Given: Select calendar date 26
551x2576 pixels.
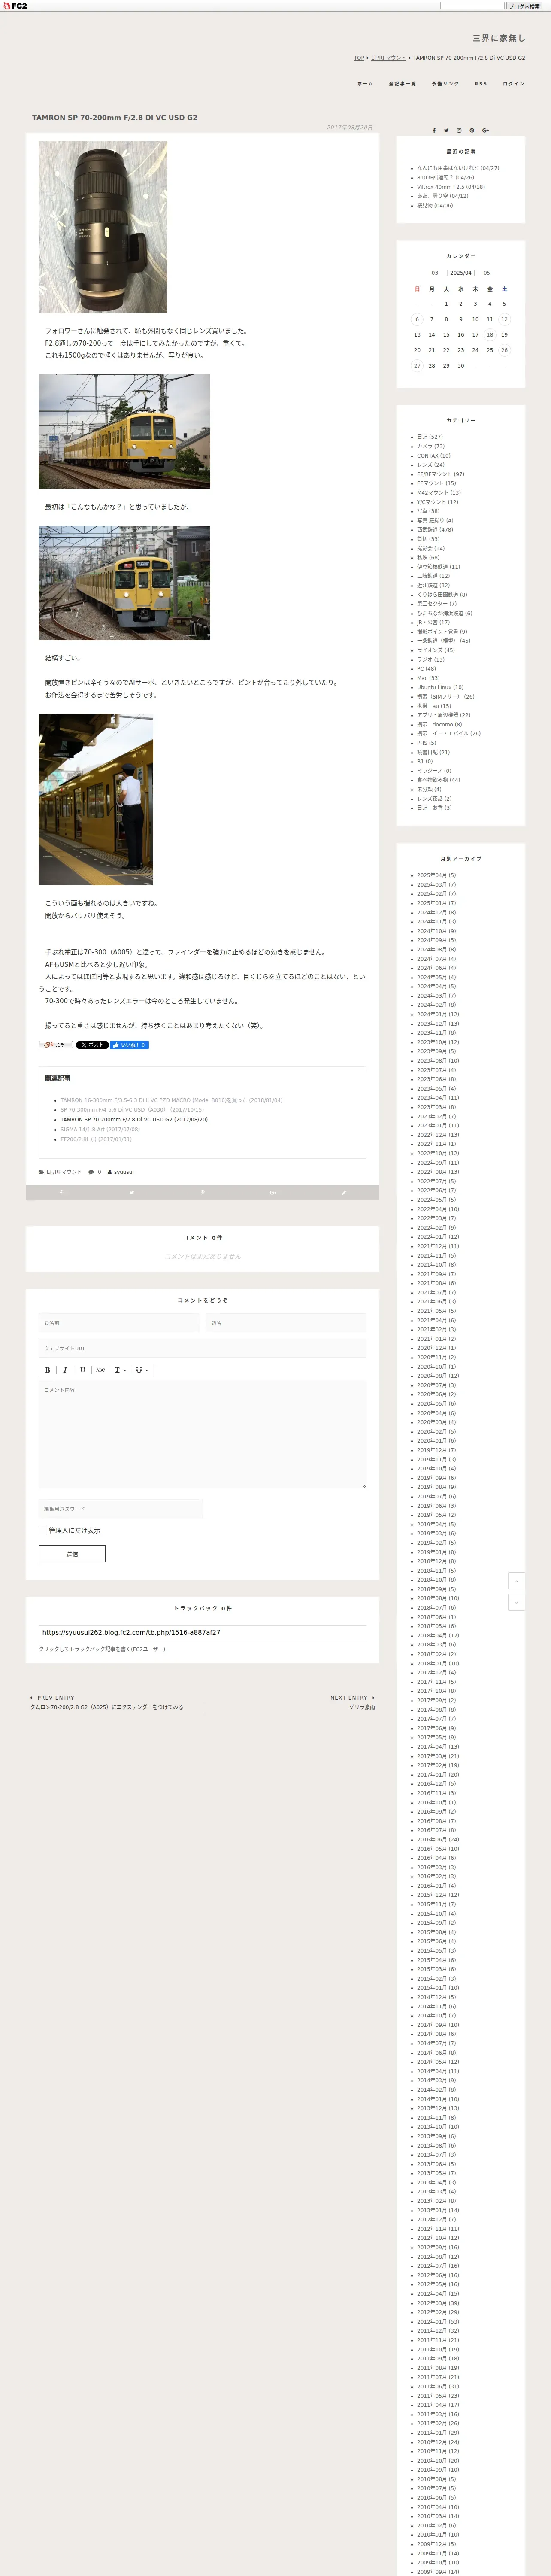Looking at the screenshot, I should pyautogui.click(x=504, y=350).
